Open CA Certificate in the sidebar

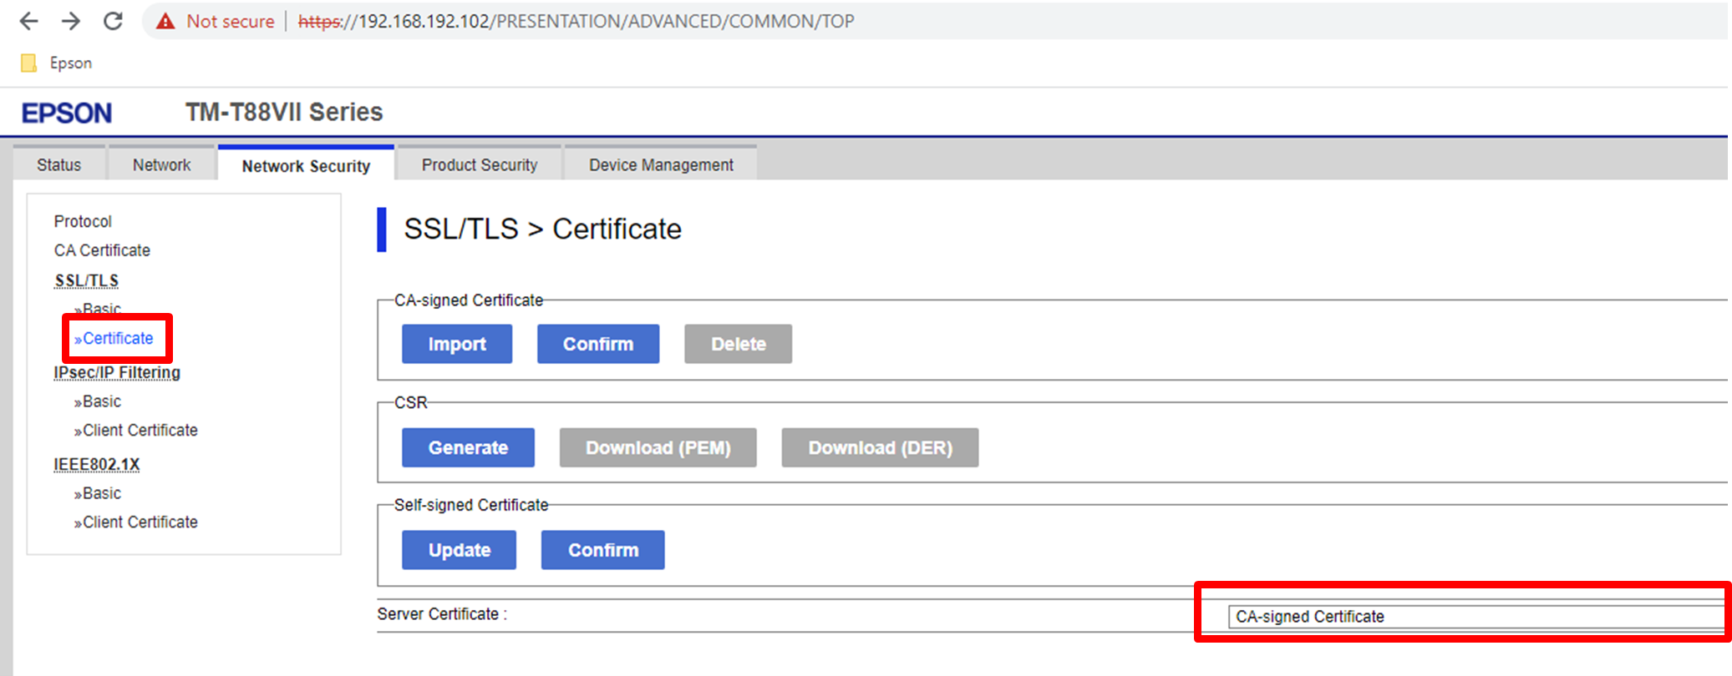(102, 250)
